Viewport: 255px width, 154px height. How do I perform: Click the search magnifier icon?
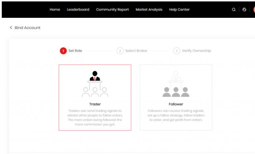point(234,10)
